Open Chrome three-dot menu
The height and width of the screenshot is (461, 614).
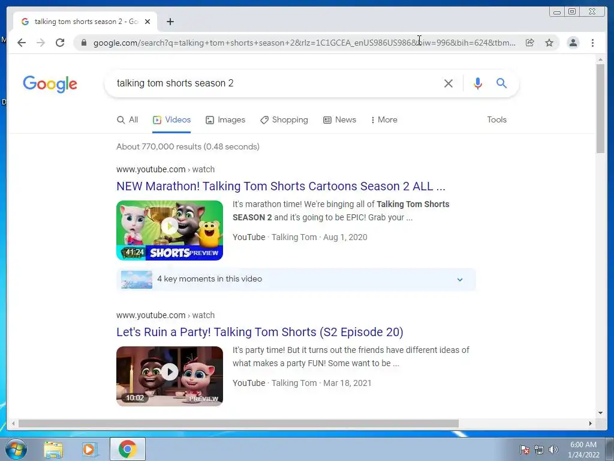[592, 43]
